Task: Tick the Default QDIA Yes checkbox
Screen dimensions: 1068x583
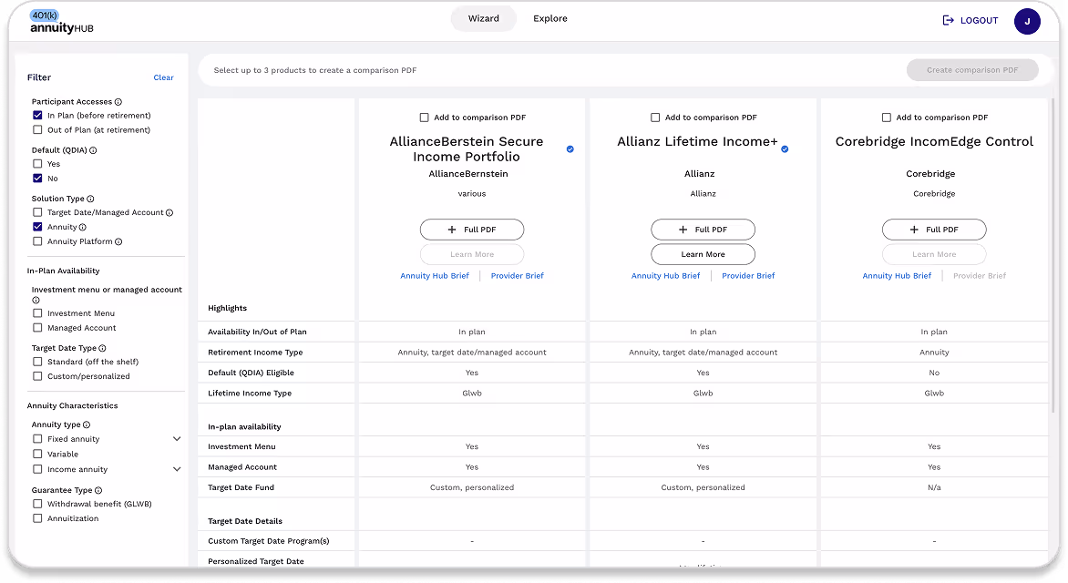Action: [x=37, y=163]
